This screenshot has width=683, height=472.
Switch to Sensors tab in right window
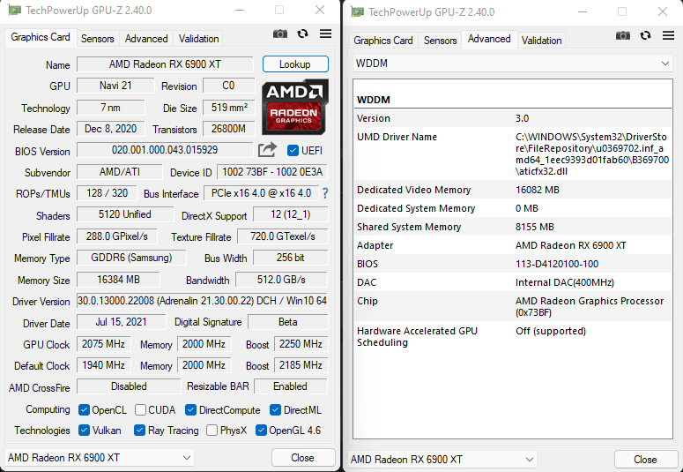point(441,41)
